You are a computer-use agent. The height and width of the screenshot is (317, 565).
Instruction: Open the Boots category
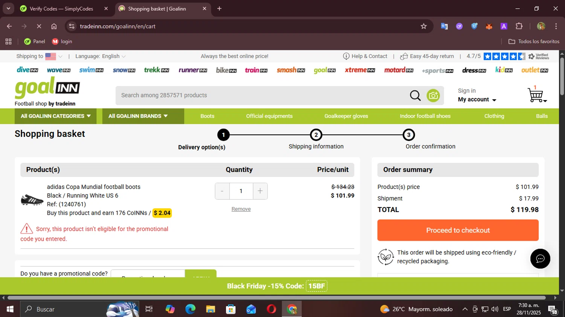(x=207, y=116)
